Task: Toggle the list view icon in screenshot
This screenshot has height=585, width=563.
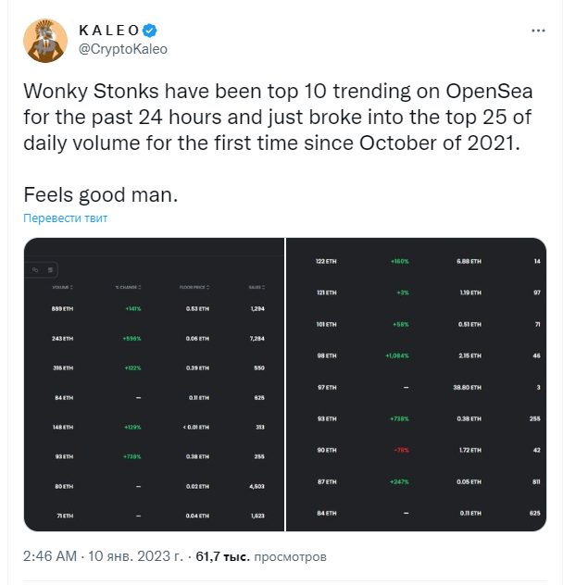Action: pos(50,269)
